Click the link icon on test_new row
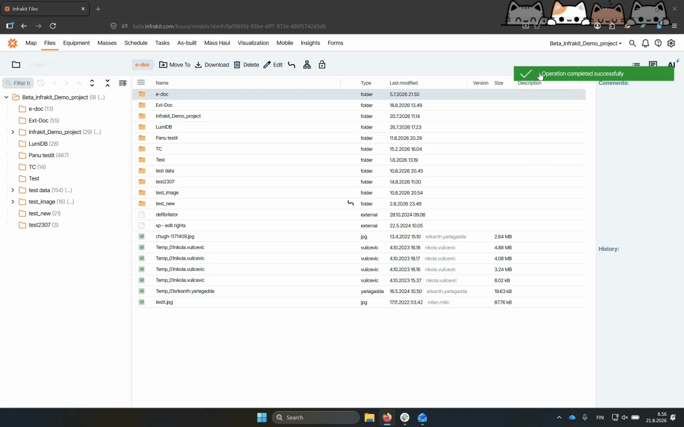Viewport: 684px width, 427px height. pos(350,203)
